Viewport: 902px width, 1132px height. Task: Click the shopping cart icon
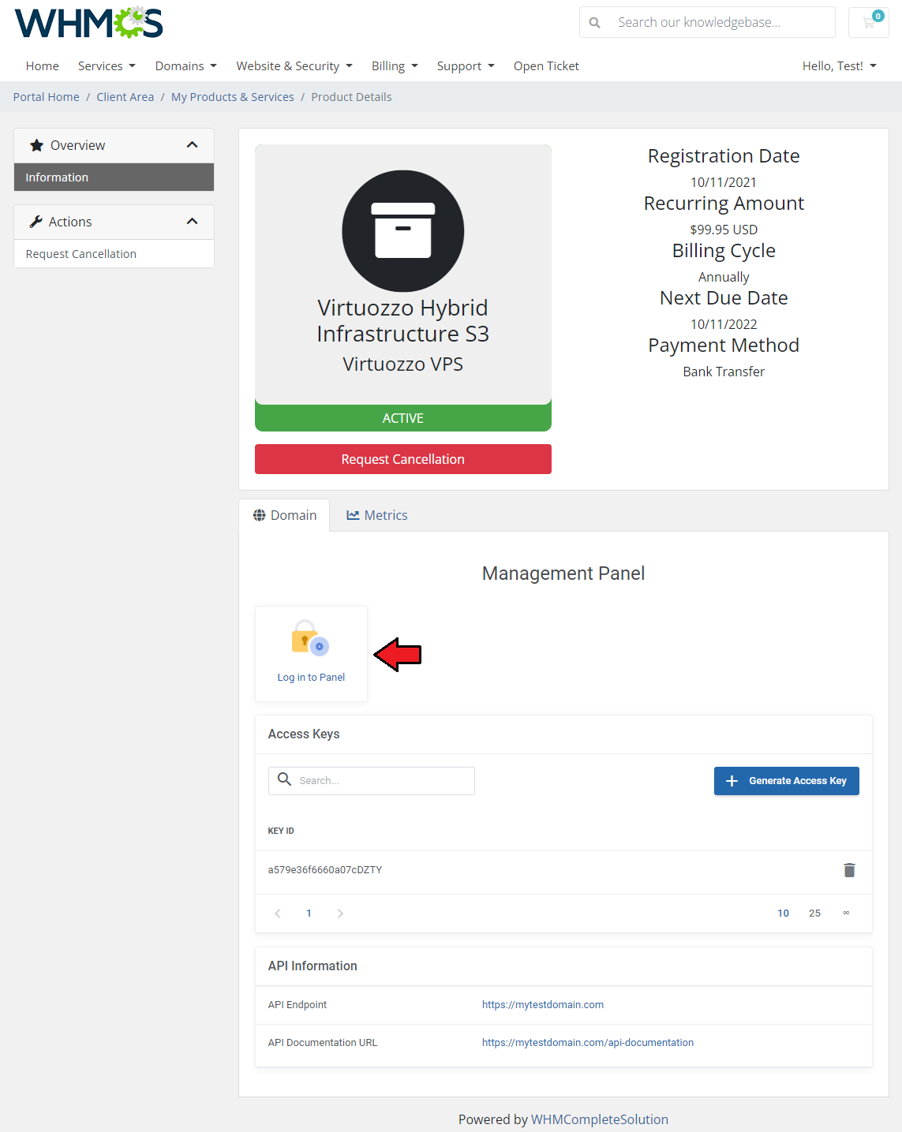point(868,23)
